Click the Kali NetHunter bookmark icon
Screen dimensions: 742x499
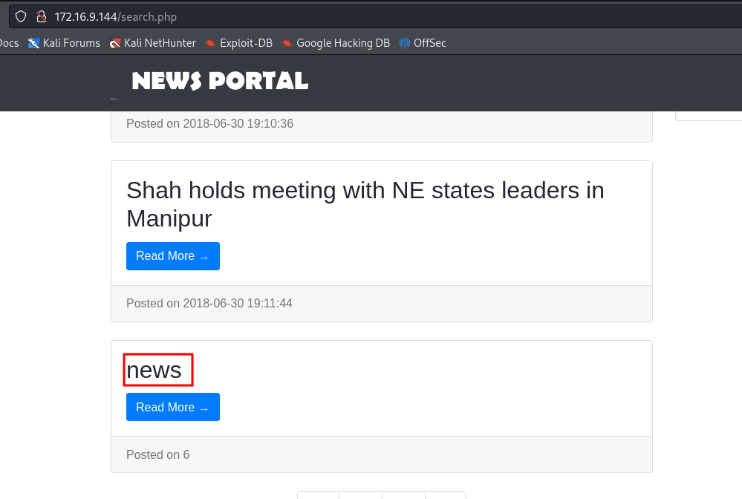pos(114,43)
